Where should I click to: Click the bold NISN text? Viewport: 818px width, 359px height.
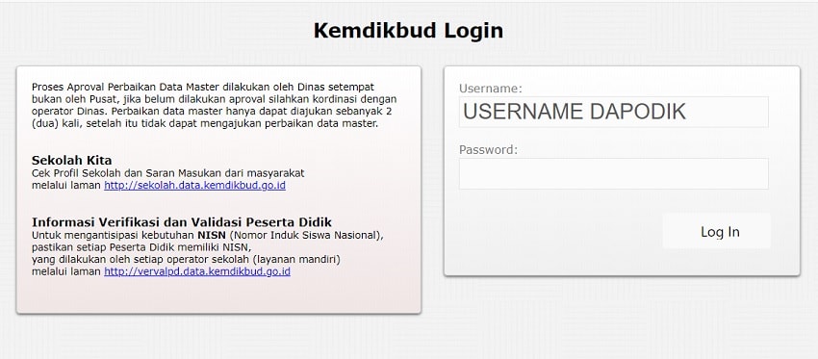[212, 235]
